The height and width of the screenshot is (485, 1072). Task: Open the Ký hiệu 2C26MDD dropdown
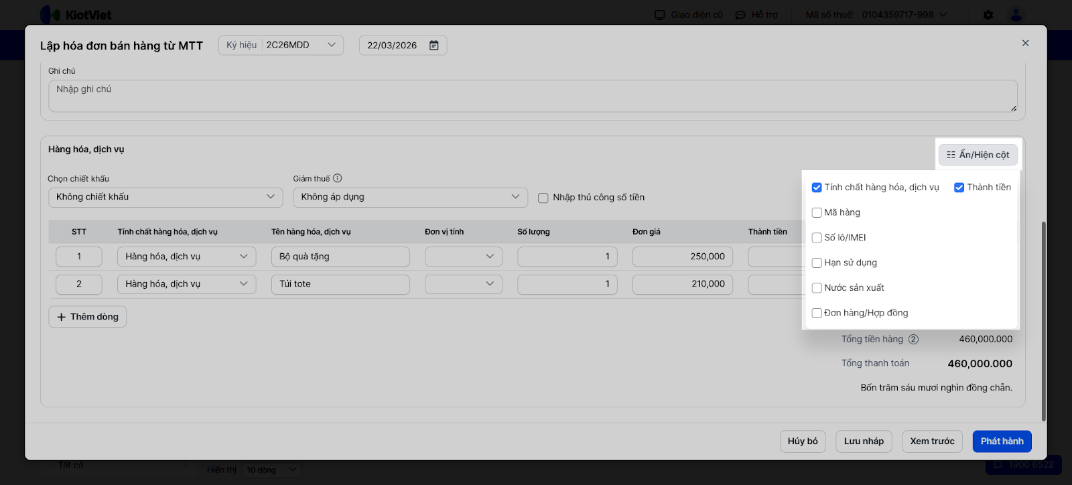281,45
